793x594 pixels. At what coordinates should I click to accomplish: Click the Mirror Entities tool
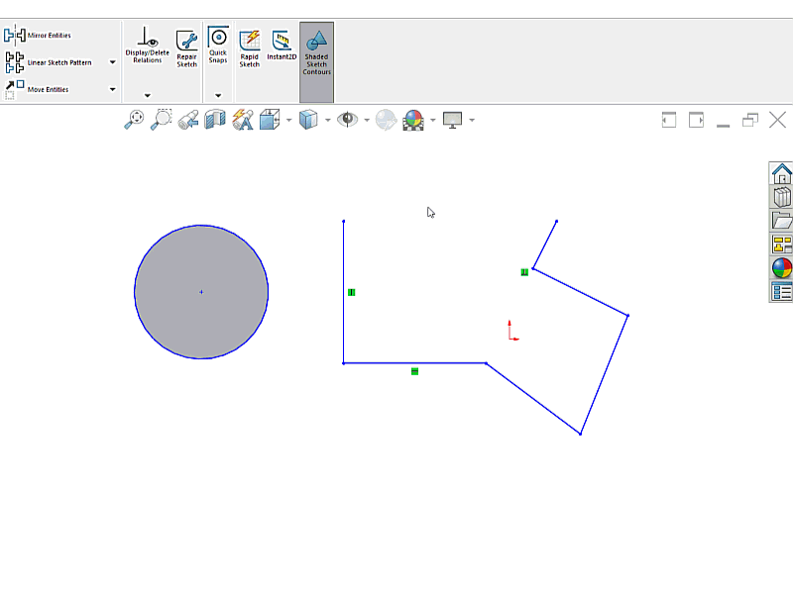click(40, 36)
